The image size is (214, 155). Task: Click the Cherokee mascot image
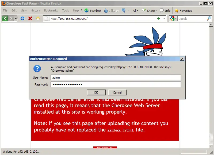(x=146, y=41)
